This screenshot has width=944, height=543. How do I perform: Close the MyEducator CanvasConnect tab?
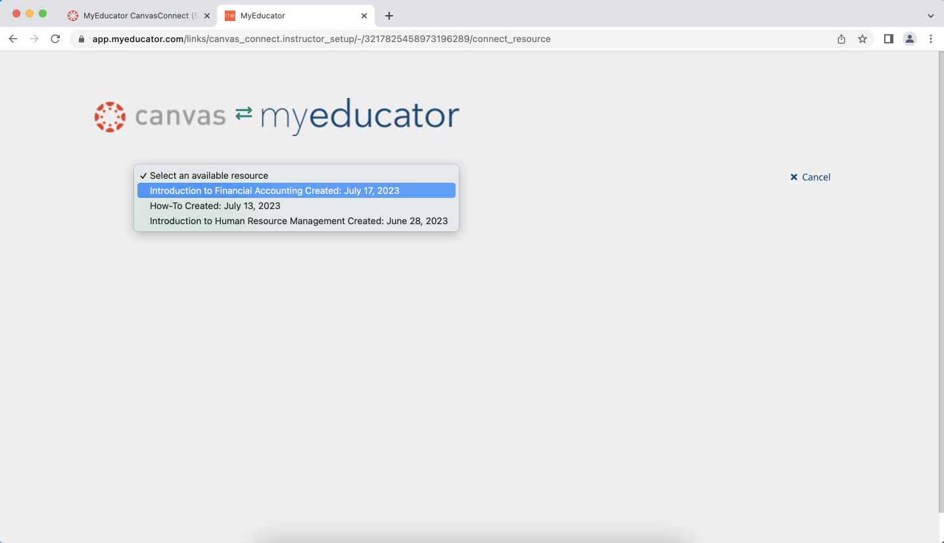point(206,16)
